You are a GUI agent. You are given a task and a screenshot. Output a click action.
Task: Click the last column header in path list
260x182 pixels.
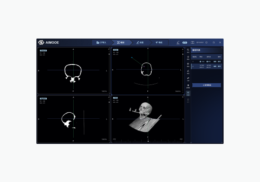pyautogui.click(x=219, y=57)
